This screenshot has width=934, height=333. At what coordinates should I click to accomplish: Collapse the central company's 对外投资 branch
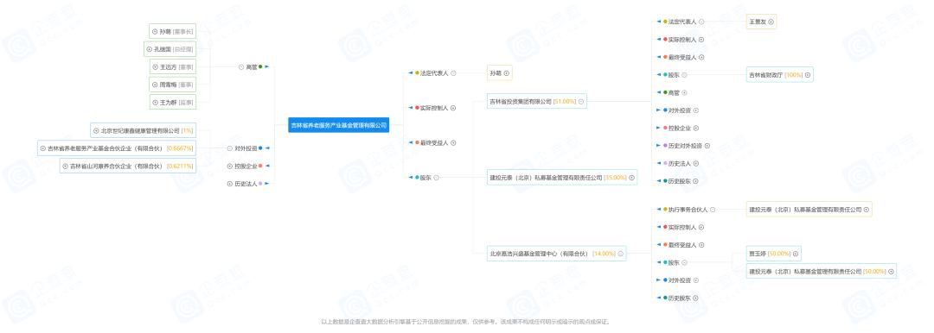click(x=230, y=148)
